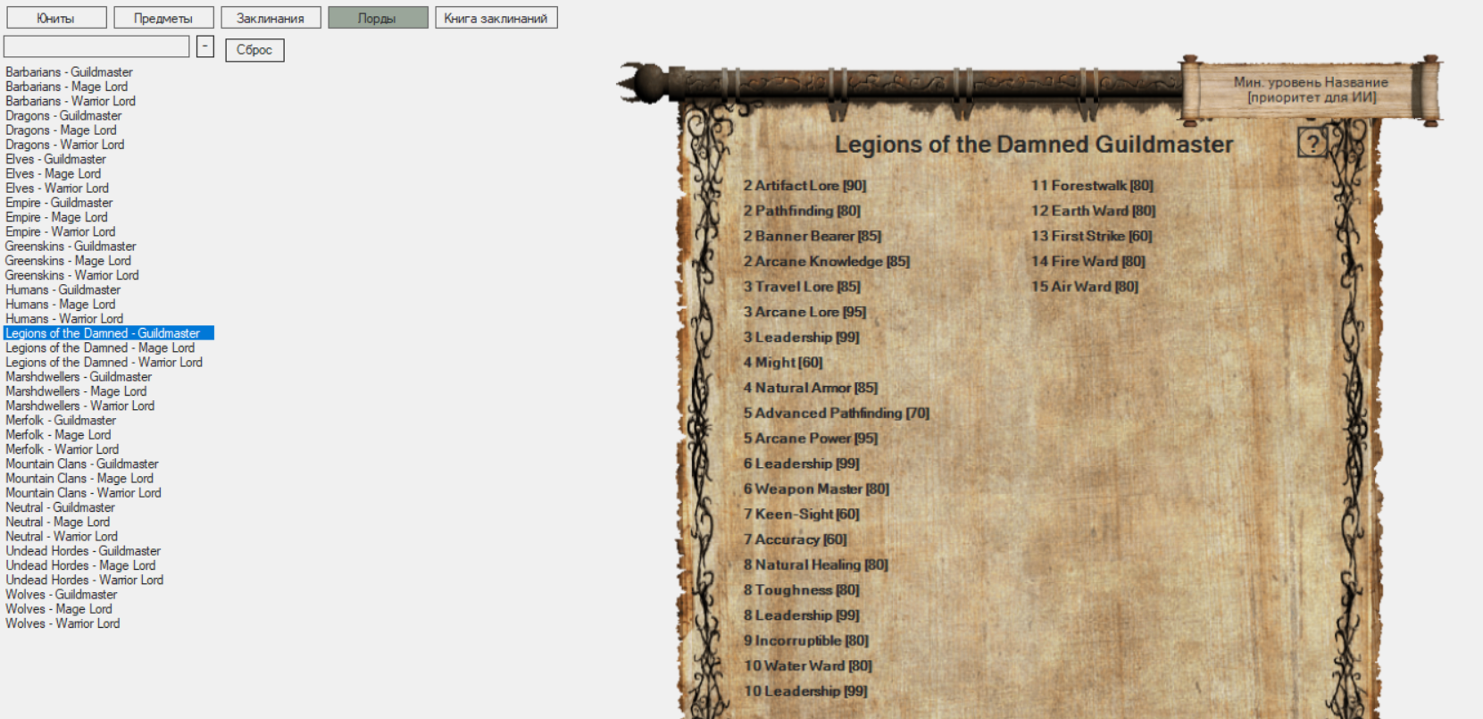Select Neutral - Mage Lord
Image resolution: width=1483 pixels, height=719 pixels.
tap(57, 523)
